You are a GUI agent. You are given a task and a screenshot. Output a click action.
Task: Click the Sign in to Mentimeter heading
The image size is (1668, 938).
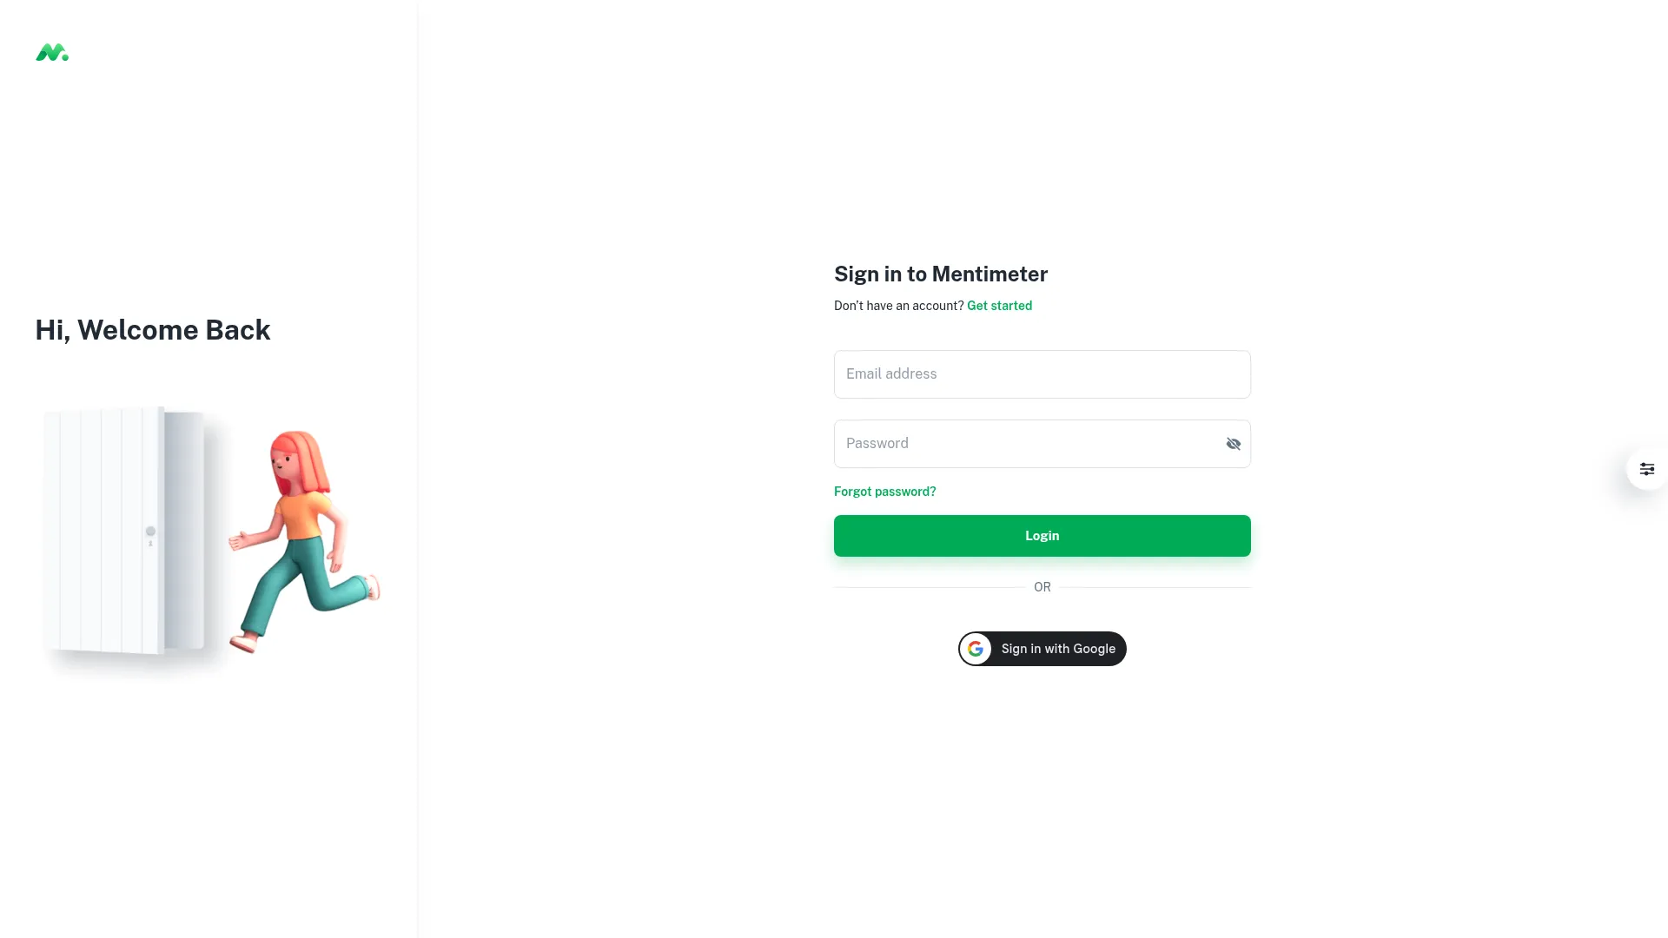click(x=941, y=274)
